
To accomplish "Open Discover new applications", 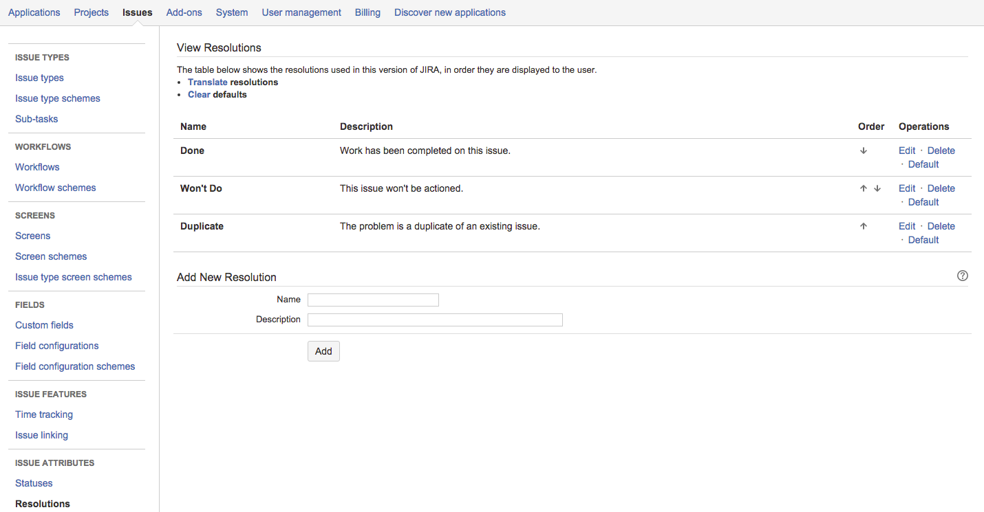I will tap(449, 12).
